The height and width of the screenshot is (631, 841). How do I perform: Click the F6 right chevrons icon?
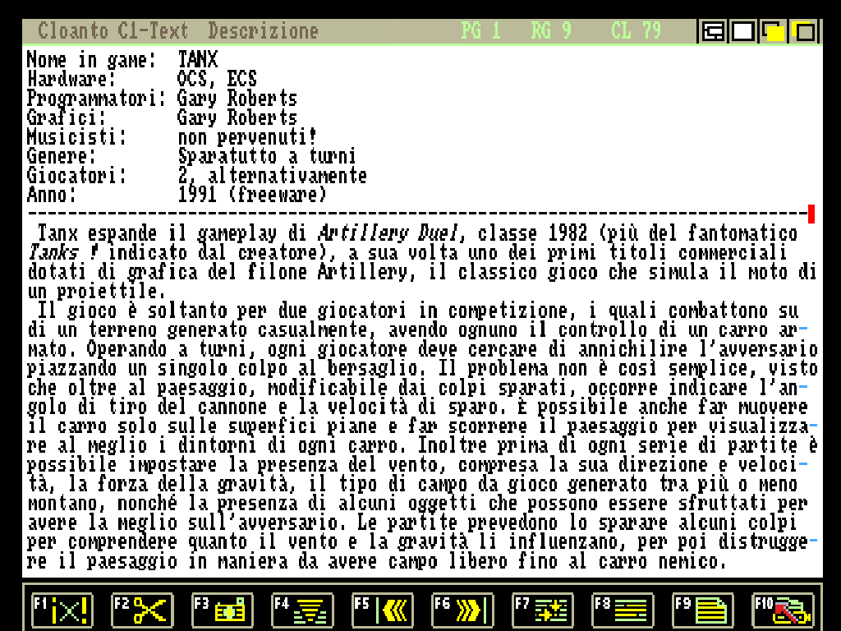[x=462, y=610]
